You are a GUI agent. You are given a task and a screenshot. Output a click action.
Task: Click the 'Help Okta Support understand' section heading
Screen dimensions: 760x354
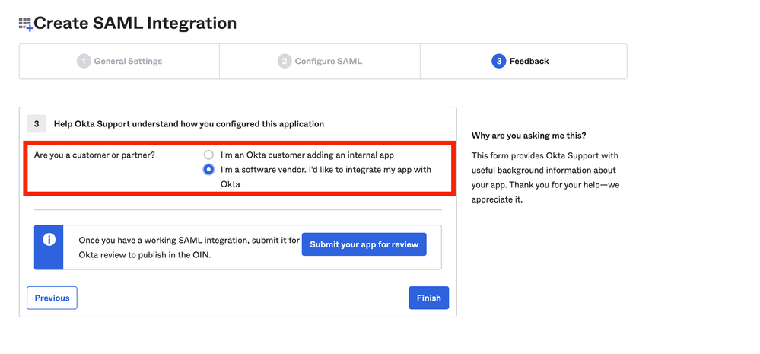point(189,124)
